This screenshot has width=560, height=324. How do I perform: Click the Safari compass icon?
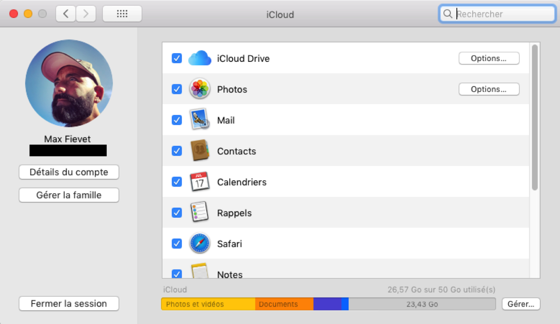pos(200,243)
